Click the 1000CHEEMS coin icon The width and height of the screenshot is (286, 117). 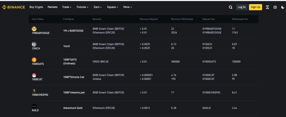[34, 91]
